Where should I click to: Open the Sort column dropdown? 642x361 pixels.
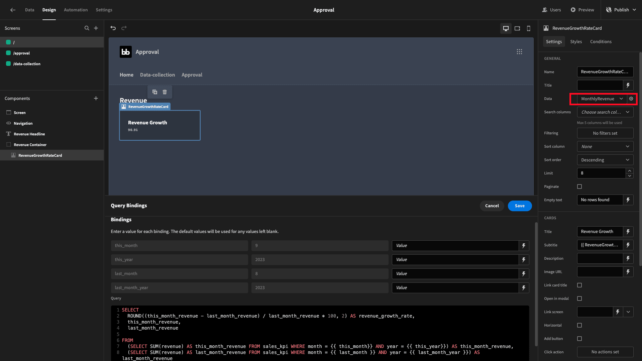[x=605, y=146]
